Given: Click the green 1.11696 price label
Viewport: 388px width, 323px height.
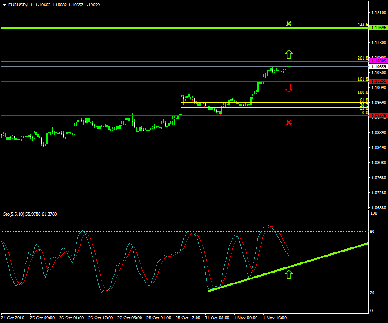Looking at the screenshot, I should pyautogui.click(x=378, y=28).
